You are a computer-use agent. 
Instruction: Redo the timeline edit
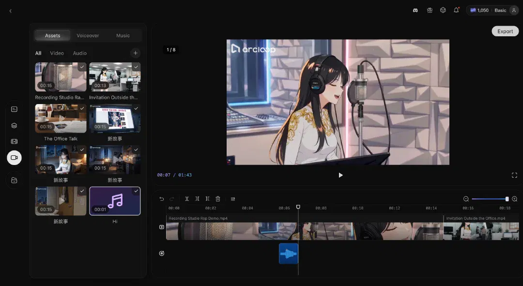[x=172, y=199]
